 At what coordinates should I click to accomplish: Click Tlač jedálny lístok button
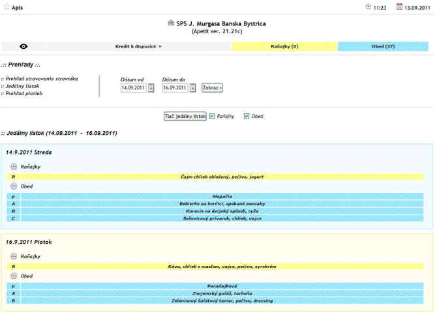point(185,116)
